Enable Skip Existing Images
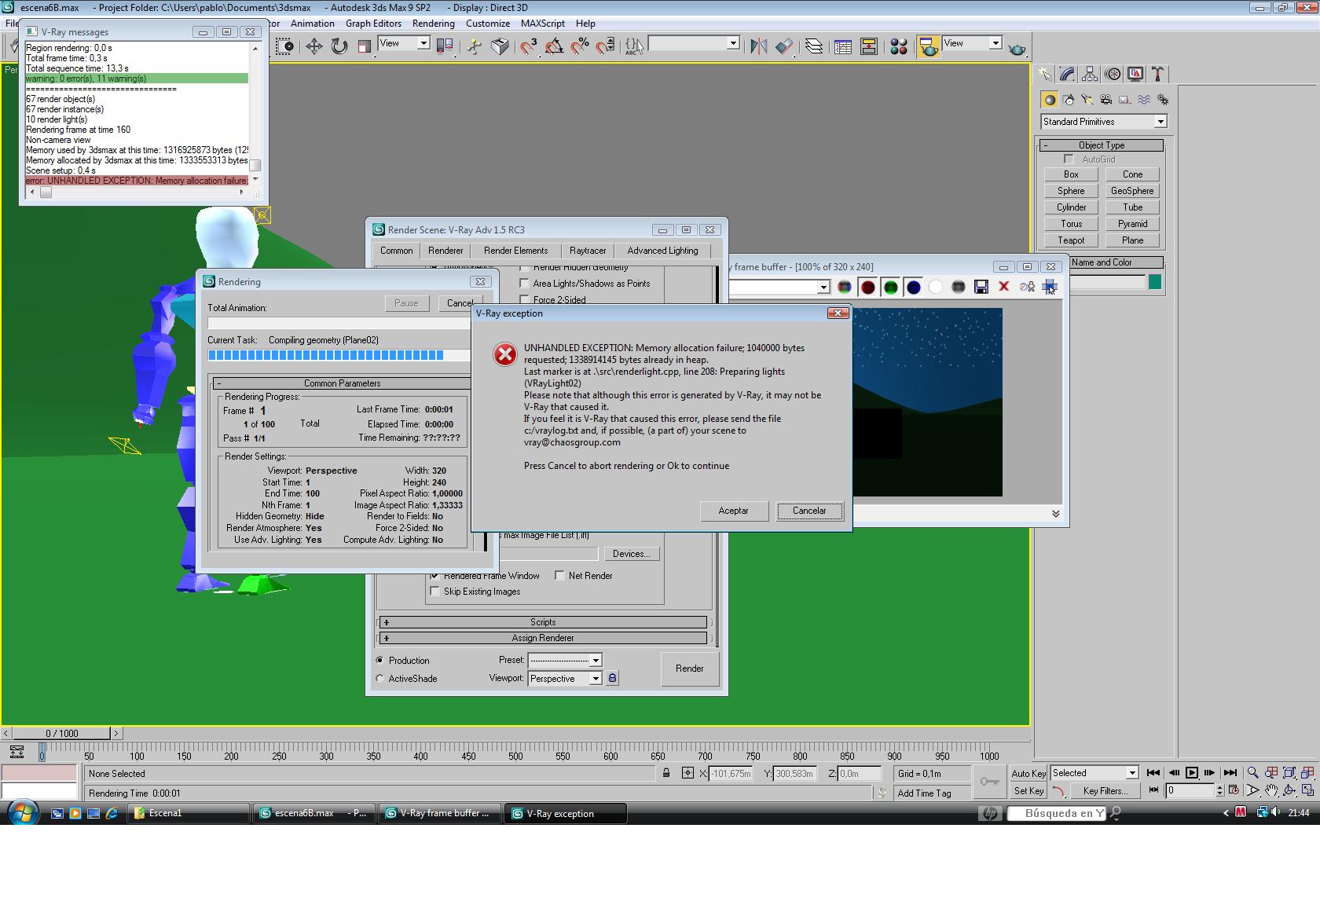 pos(435,592)
